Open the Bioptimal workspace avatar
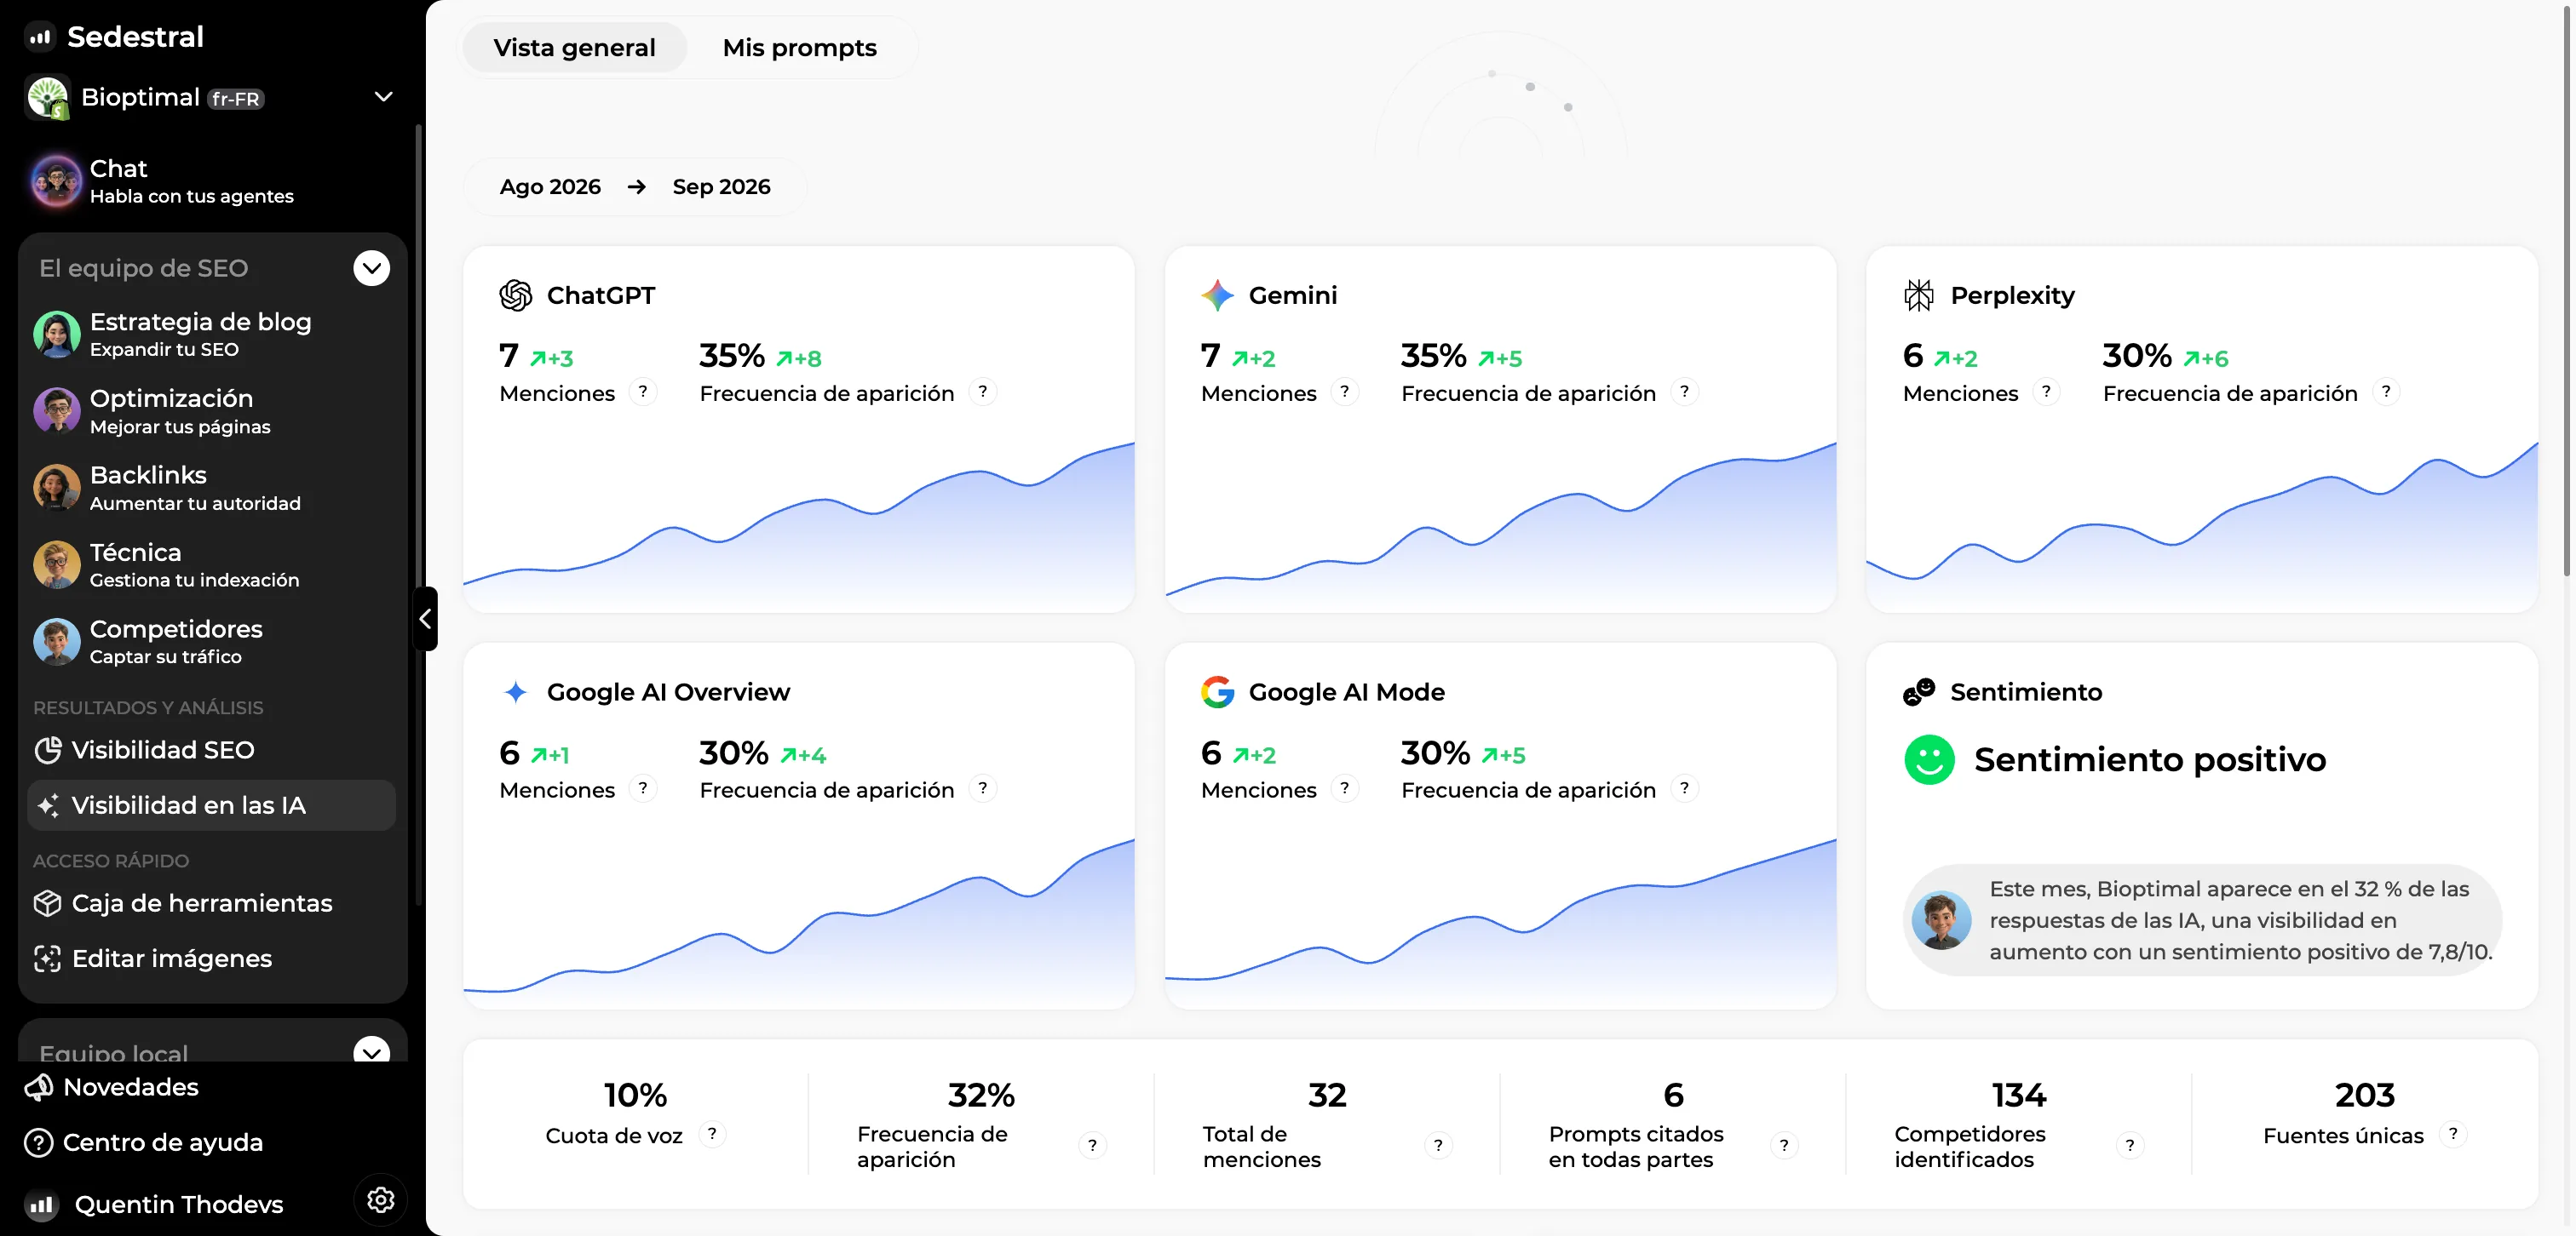2576x1236 pixels. (48, 97)
